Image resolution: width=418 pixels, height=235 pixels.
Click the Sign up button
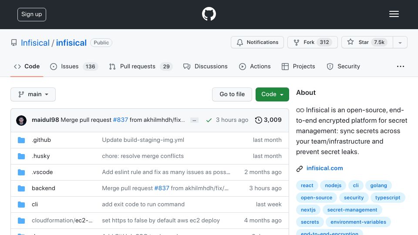[x=32, y=14]
